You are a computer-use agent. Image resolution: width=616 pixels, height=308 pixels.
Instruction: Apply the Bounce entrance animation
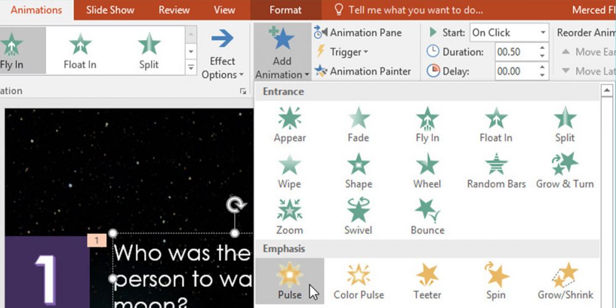pos(427,216)
